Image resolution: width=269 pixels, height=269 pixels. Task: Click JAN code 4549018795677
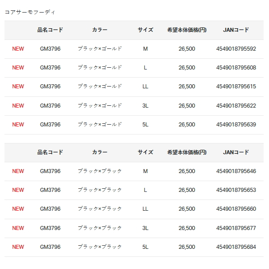[x=236, y=228]
